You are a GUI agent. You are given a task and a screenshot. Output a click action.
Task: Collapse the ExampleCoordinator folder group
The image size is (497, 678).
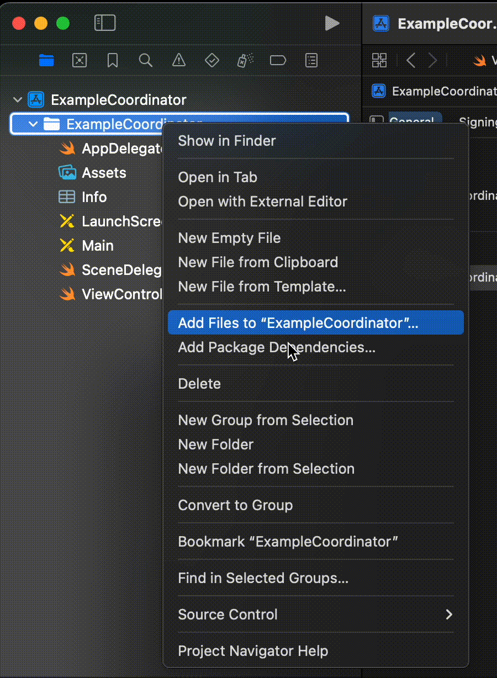pyautogui.click(x=33, y=124)
